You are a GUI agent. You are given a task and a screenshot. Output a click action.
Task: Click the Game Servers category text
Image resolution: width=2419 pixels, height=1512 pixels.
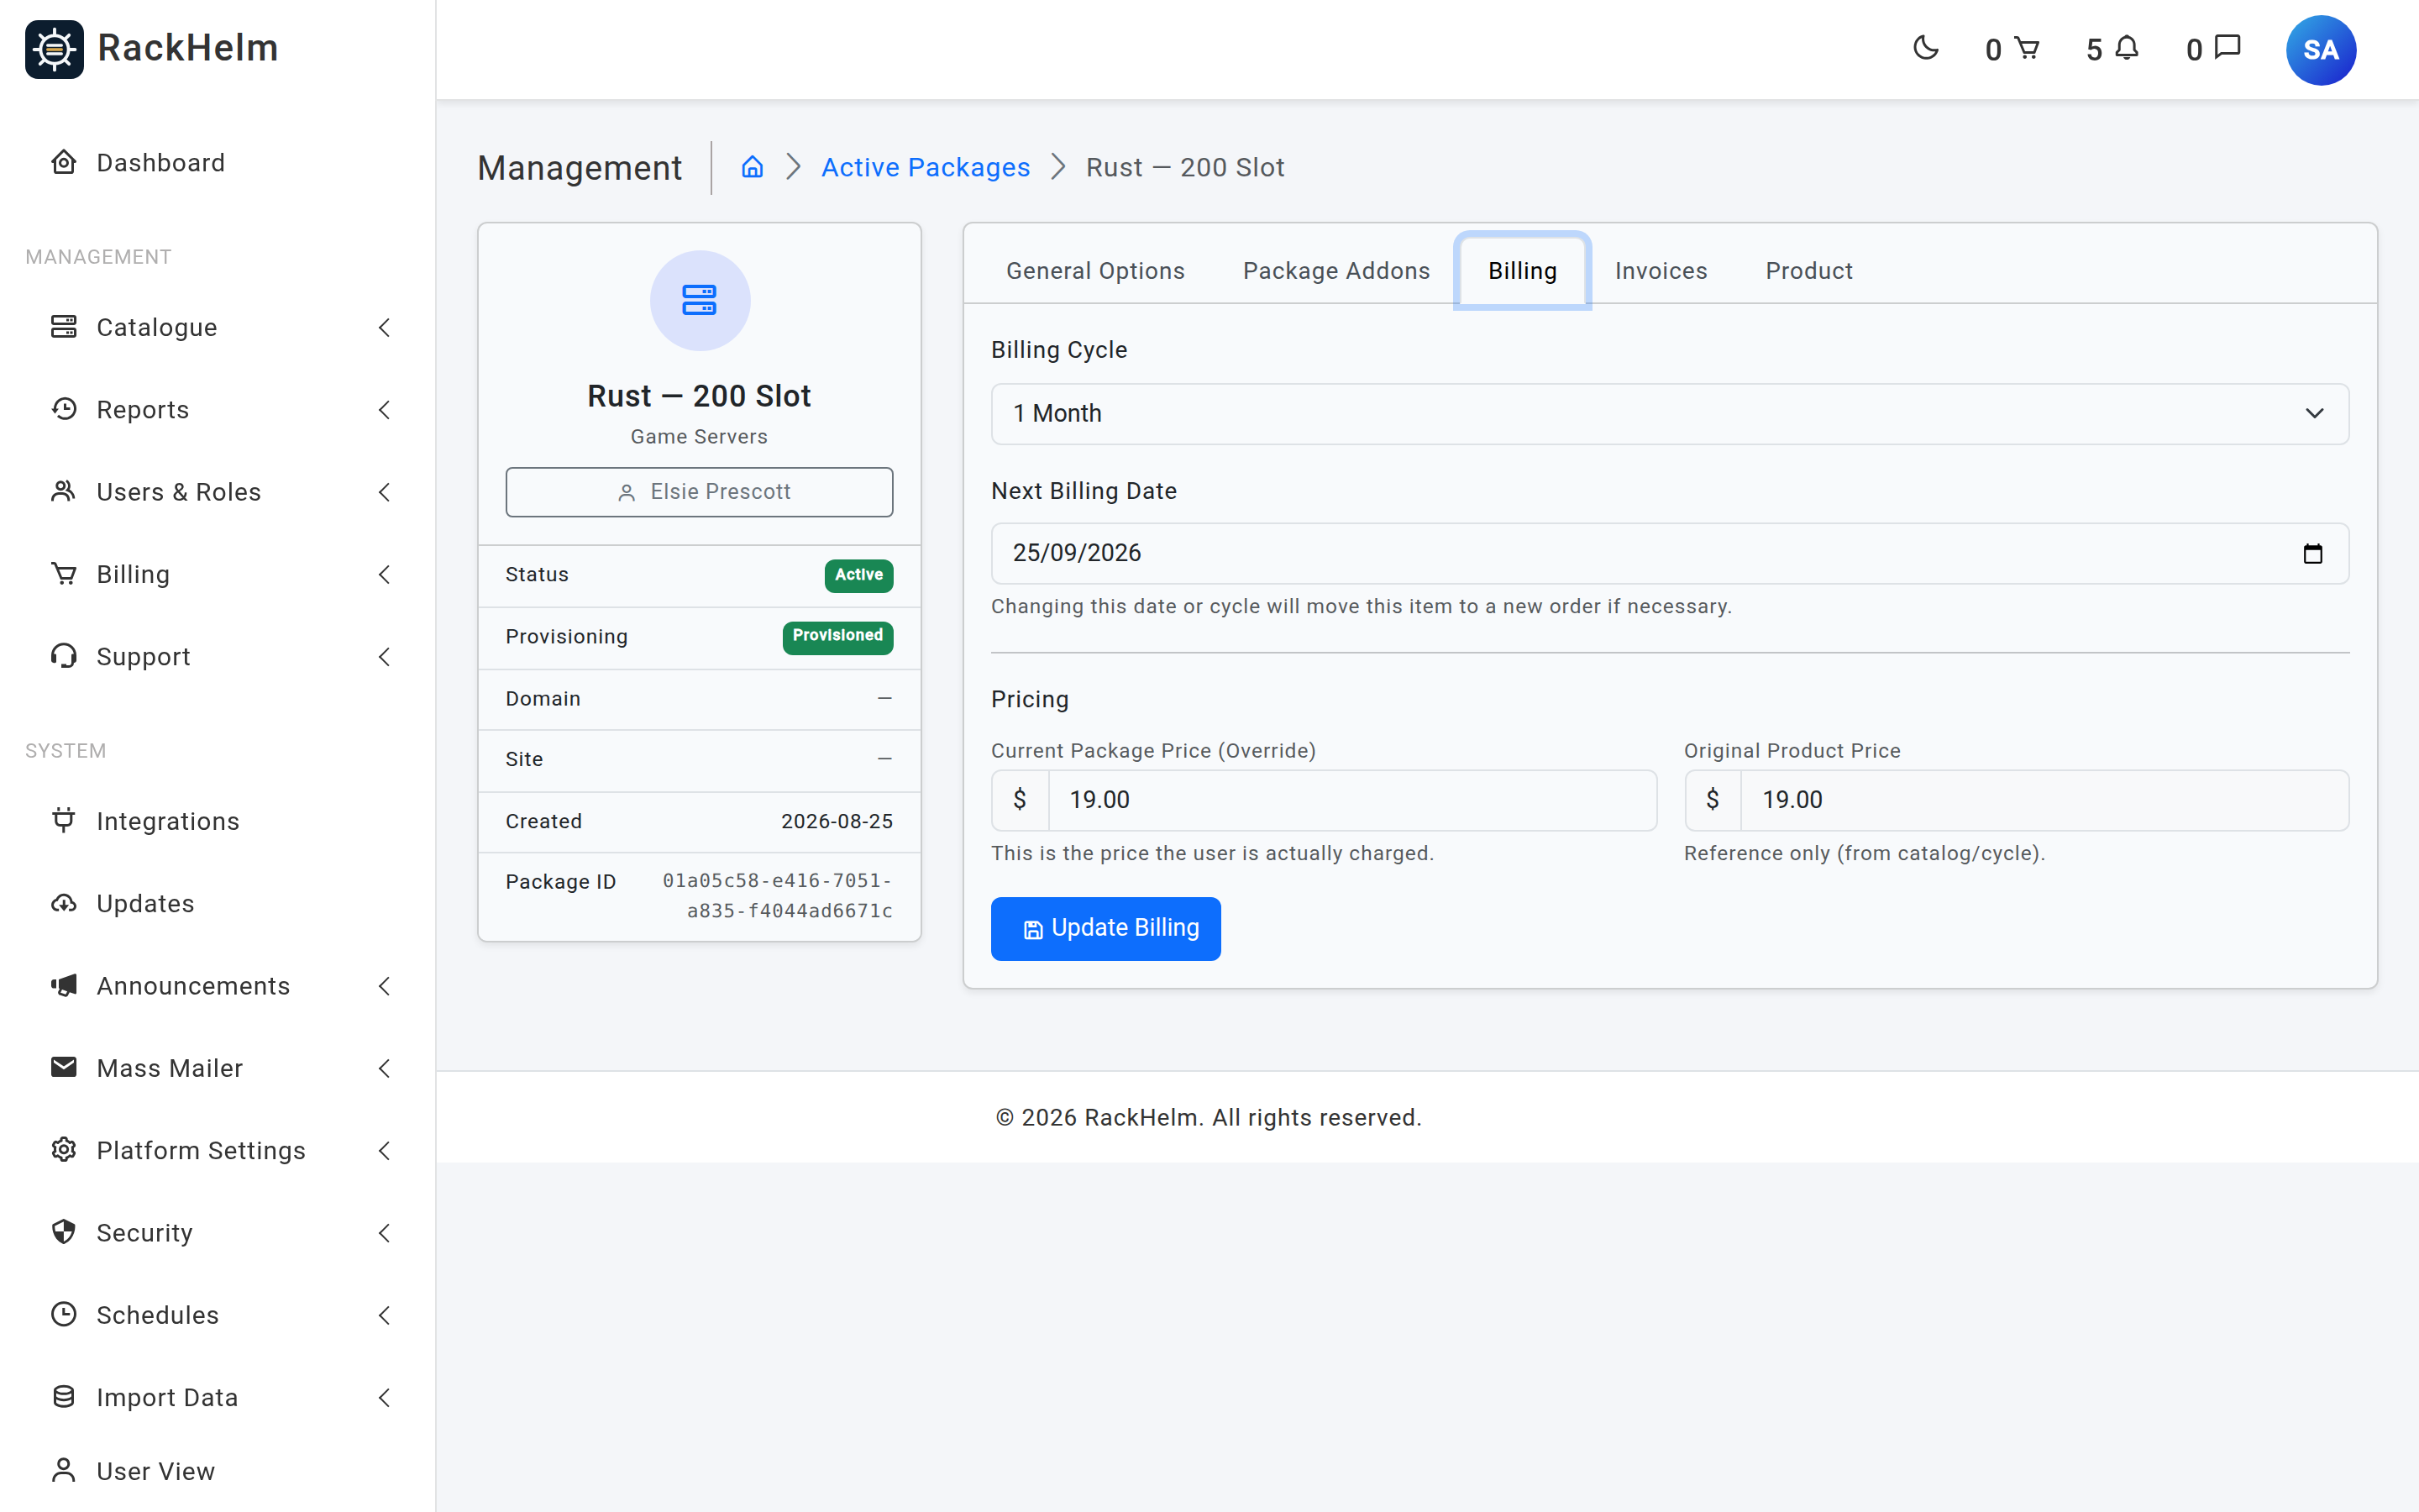[x=699, y=436]
